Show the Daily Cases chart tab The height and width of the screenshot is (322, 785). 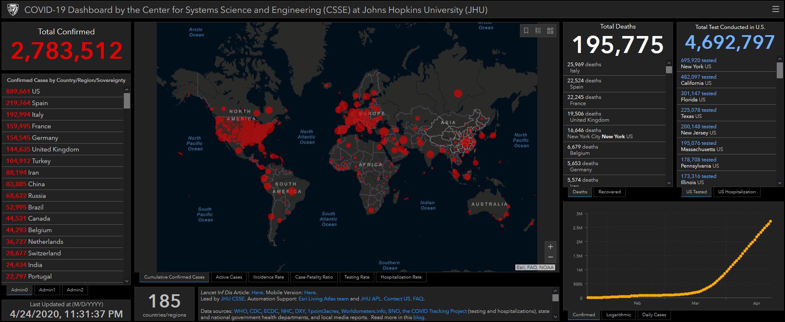click(654, 315)
